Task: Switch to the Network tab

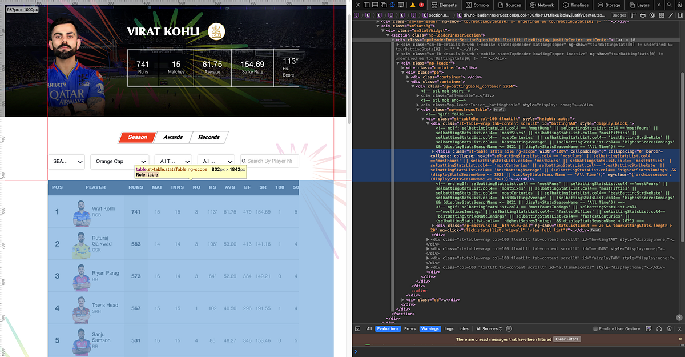Action: 542,5
